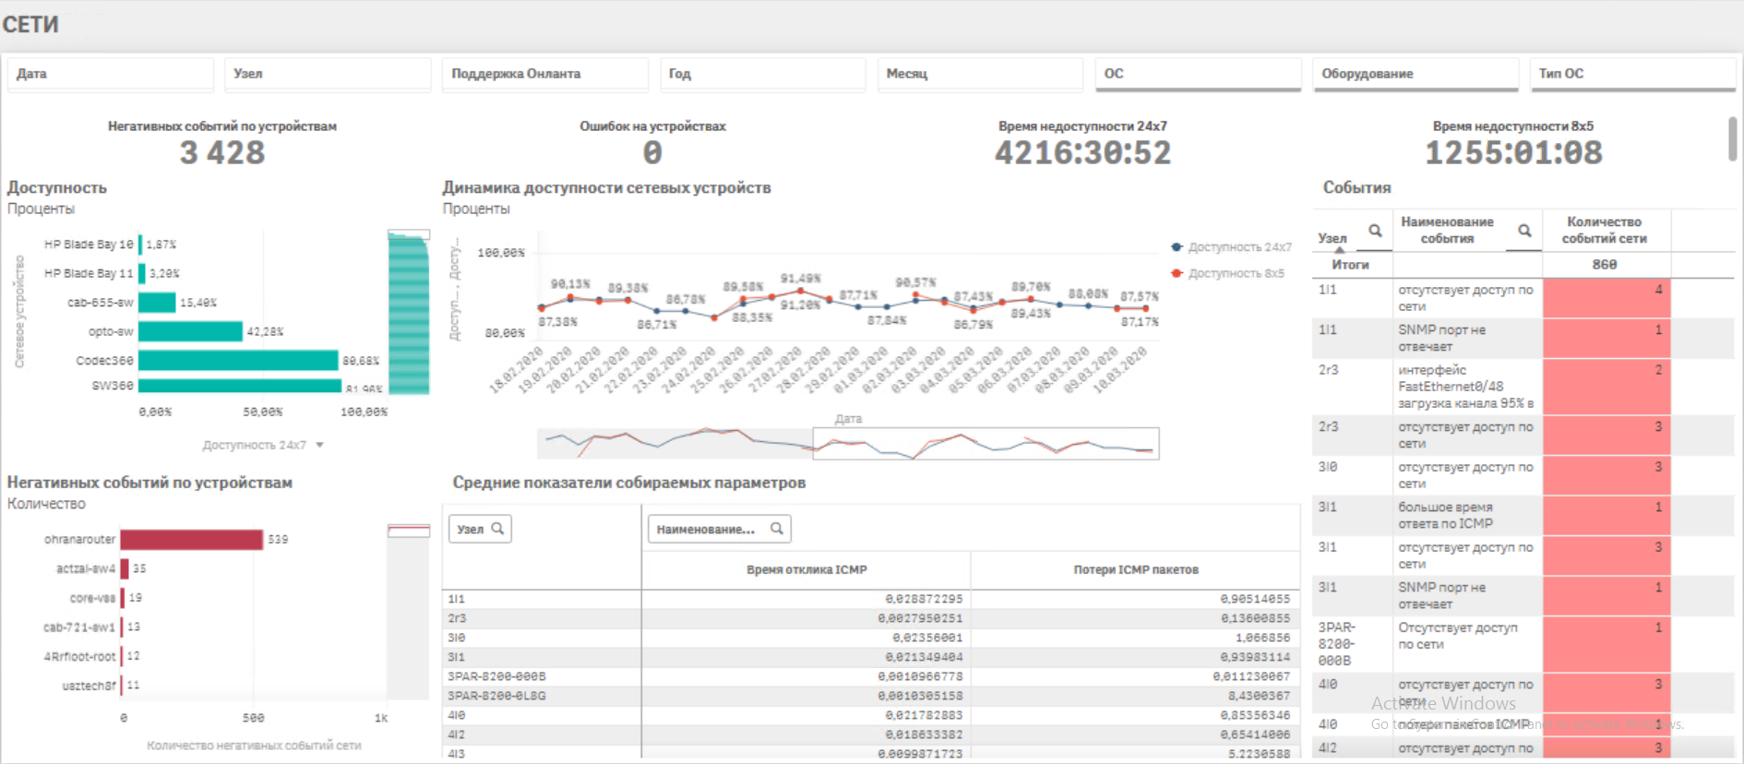Viewport: 1744px width, 764px height.
Task: Toggle Доступность 8x5 legend entry
Action: [1227, 273]
